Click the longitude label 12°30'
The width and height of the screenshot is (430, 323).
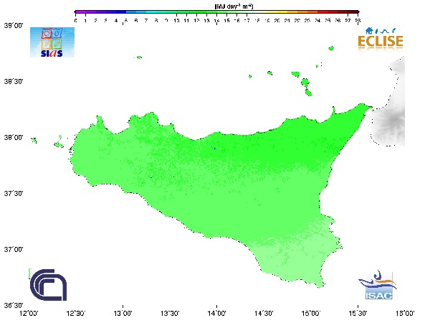76,314
